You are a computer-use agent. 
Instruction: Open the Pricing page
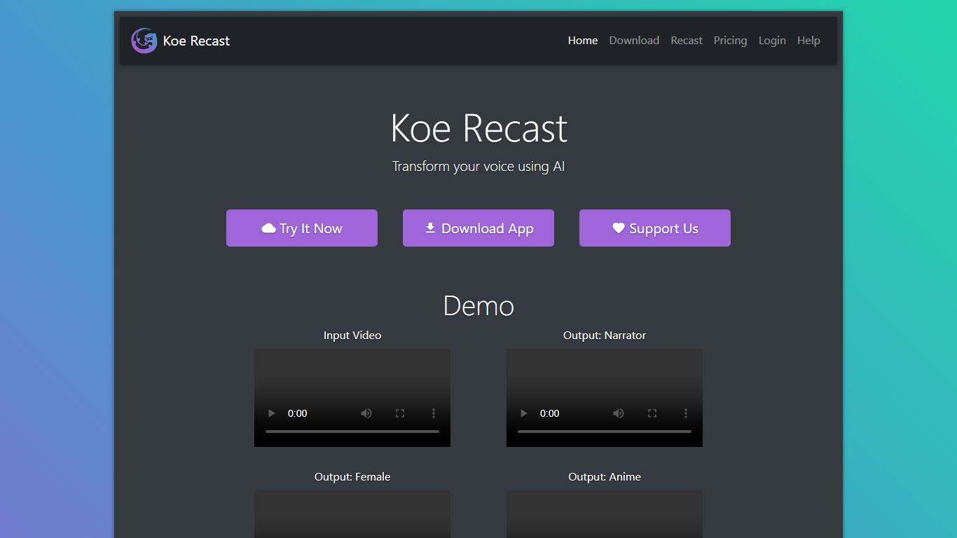point(731,40)
